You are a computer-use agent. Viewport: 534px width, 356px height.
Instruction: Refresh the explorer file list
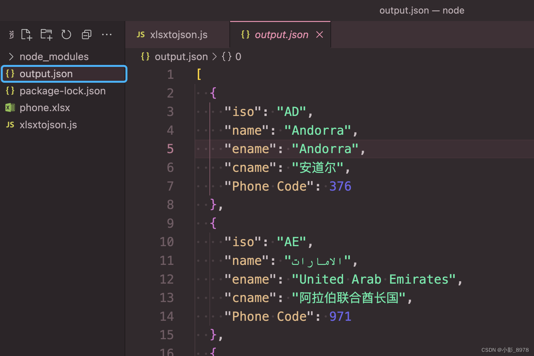(66, 34)
